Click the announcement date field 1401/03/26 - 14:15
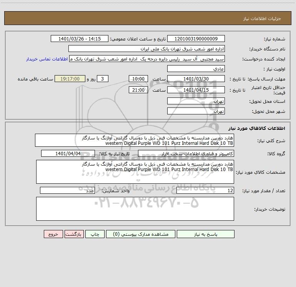Image resolution: width=296 pixels, height=287 pixels. click(x=80, y=39)
